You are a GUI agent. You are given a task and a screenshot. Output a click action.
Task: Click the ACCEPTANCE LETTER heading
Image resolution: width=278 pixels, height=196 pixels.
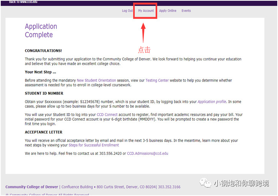(44, 132)
